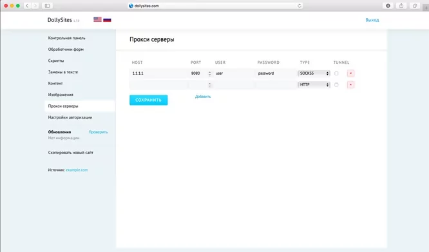429x252 pixels.
Task: Click the DollySites logo
Action: [59, 20]
